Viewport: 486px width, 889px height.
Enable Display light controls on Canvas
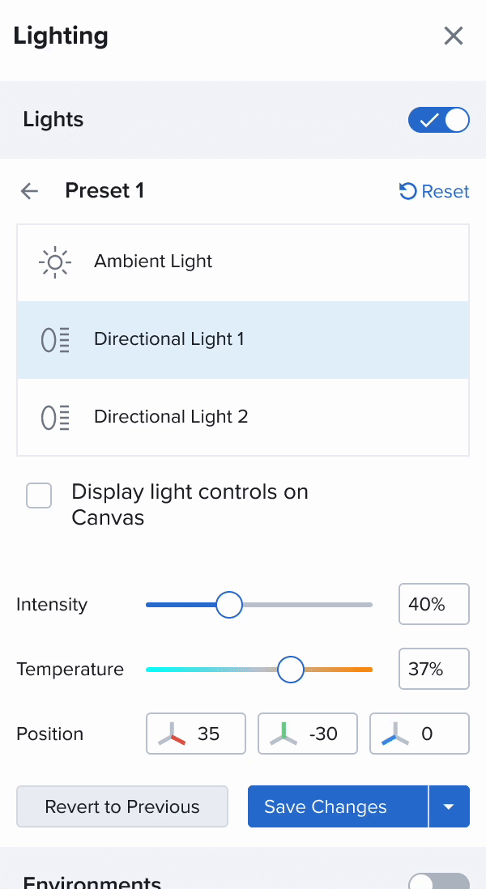[x=39, y=496]
